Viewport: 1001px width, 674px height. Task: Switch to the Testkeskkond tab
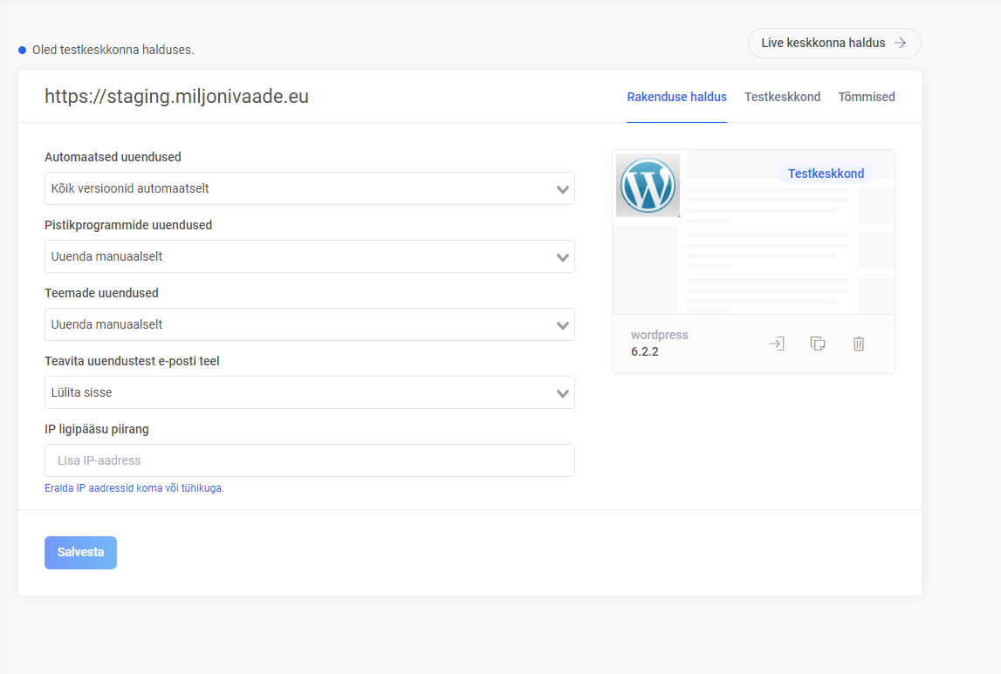pos(782,97)
